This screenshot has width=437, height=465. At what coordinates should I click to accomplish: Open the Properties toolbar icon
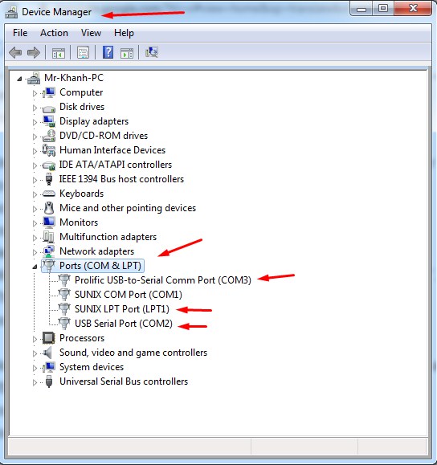[x=83, y=53]
